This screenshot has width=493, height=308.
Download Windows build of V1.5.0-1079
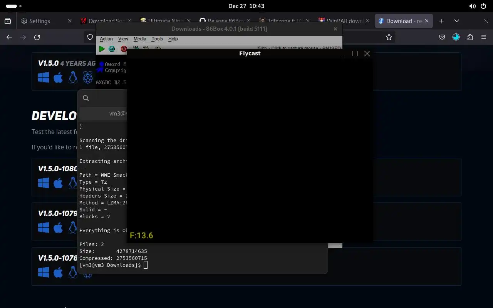[44, 227]
